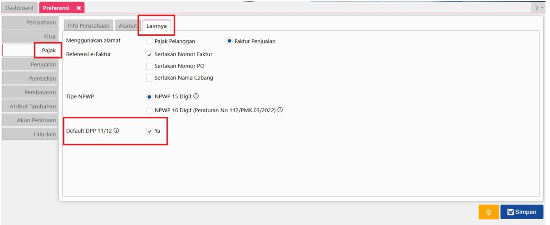Click the Referensi e-Faktur label
Image resolution: width=550 pixels, height=225 pixels.
tap(88, 54)
